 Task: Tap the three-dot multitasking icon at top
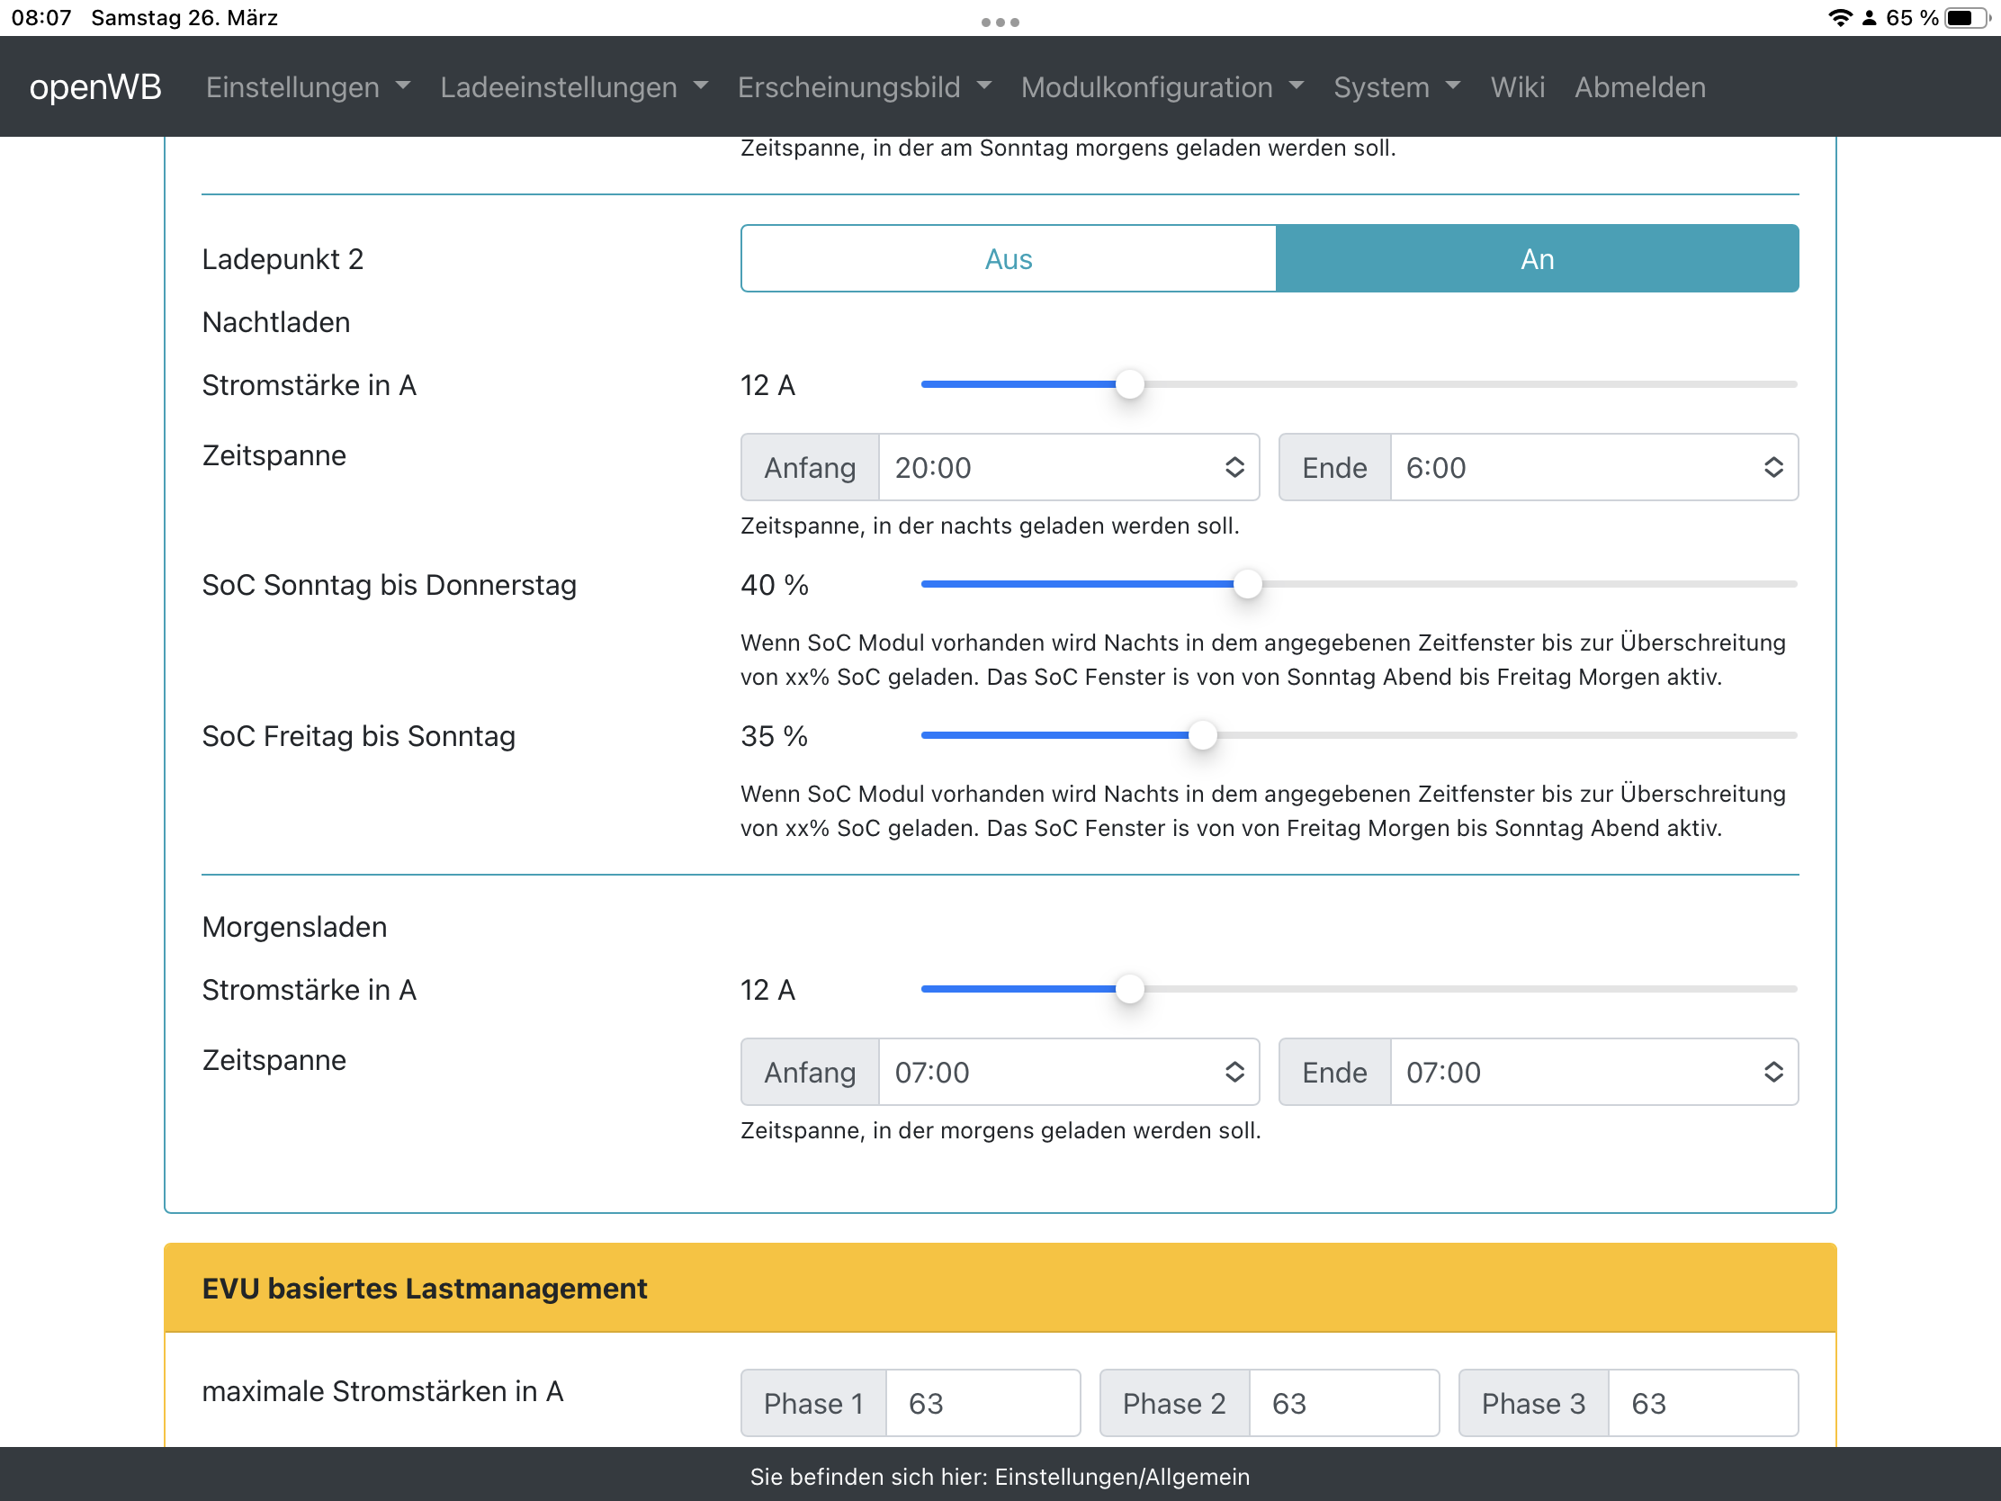point(1000,22)
